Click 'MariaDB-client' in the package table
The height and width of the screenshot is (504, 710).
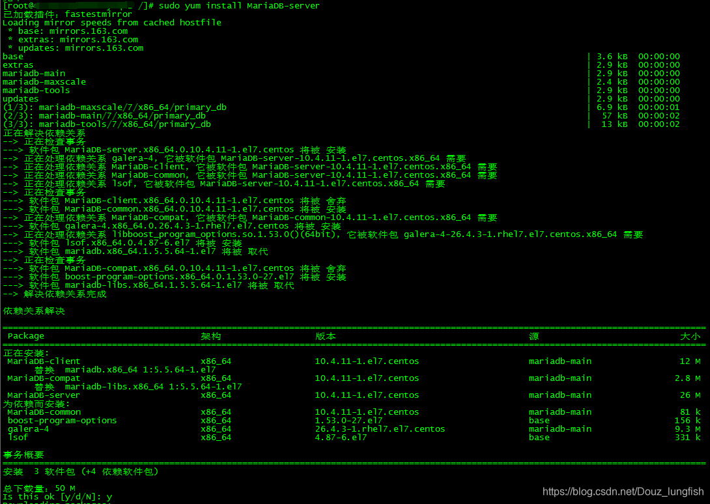[x=44, y=361]
